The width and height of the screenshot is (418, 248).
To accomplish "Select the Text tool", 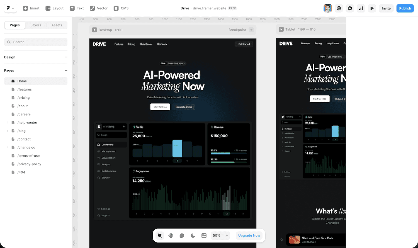I will [x=77, y=8].
